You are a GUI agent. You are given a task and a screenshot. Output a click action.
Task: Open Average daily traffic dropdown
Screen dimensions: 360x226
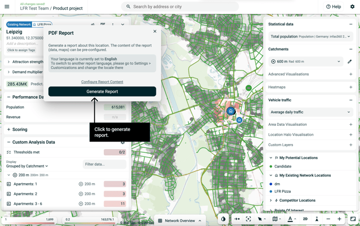click(x=310, y=112)
